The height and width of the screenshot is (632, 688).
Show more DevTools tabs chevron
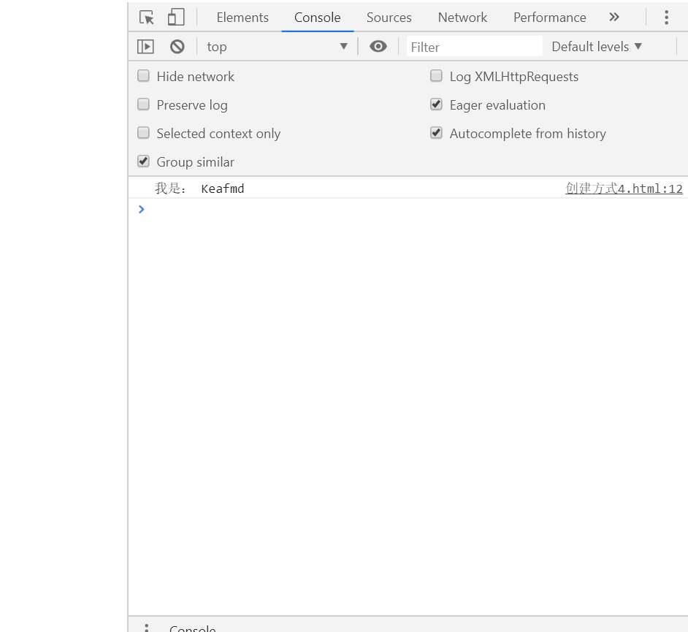(614, 17)
